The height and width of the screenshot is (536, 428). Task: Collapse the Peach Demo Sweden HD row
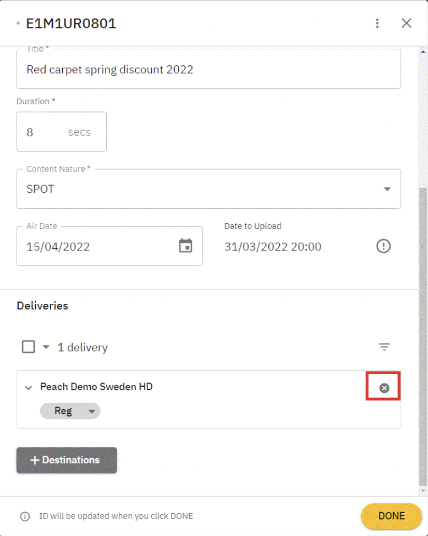point(28,388)
